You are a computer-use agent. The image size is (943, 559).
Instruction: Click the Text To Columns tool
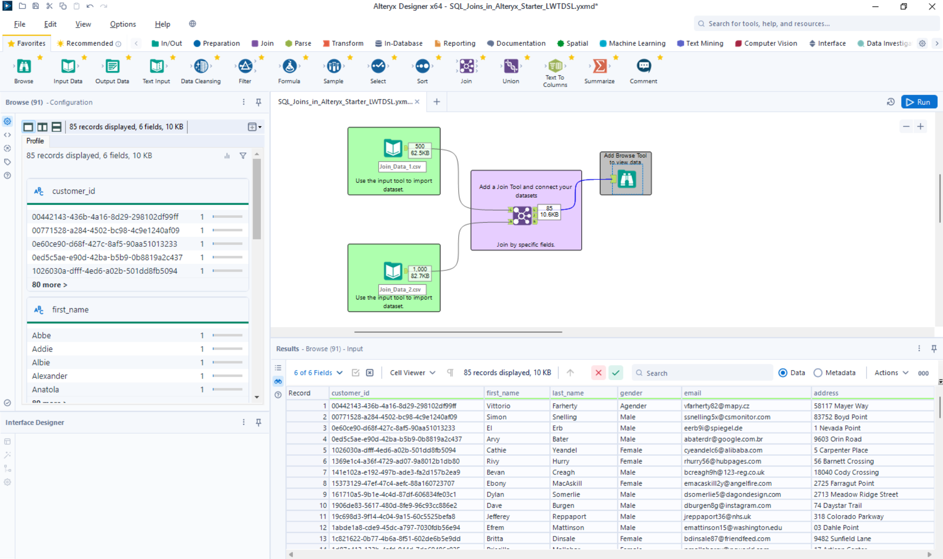click(x=555, y=66)
